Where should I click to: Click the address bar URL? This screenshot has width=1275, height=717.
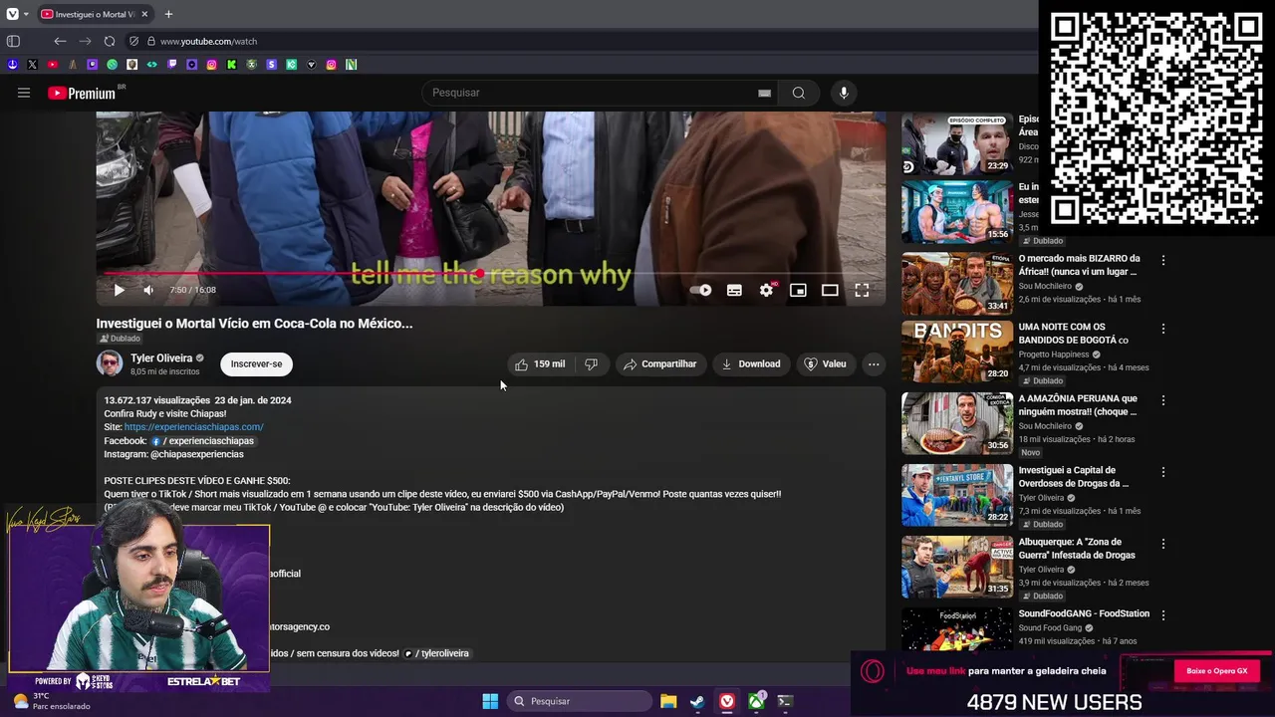click(x=208, y=41)
